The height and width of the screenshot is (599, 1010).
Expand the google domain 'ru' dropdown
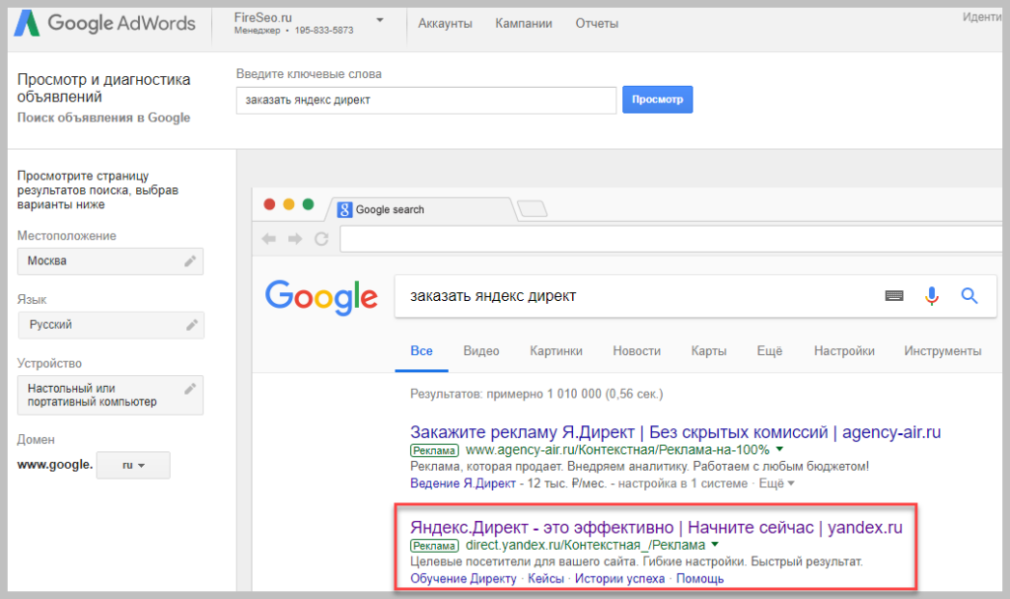132,465
